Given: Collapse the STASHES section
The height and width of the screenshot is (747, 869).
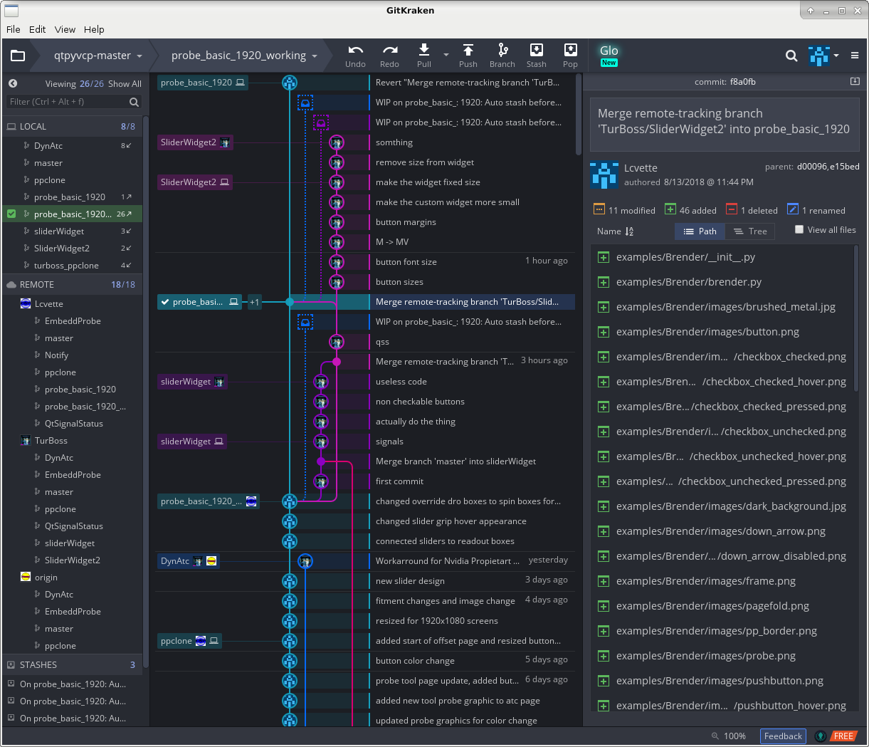Looking at the screenshot, I should click(x=72, y=664).
